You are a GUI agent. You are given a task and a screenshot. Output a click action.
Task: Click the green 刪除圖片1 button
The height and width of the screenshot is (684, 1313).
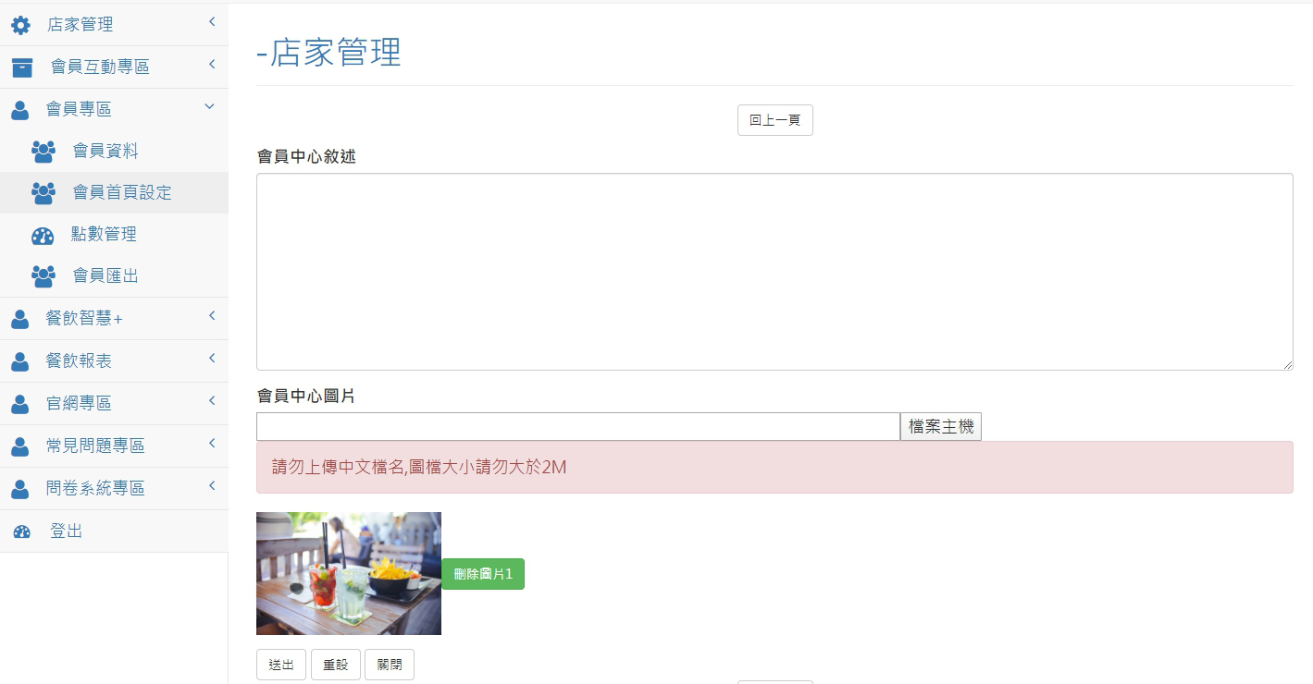pyautogui.click(x=483, y=574)
